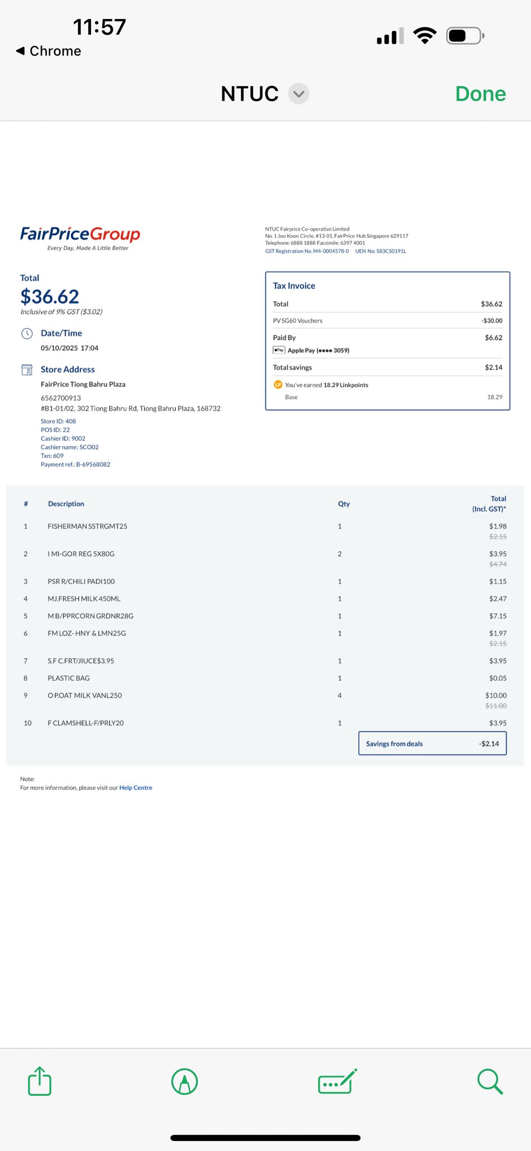
Task: Tap the orange Linkpoints LP icon
Action: (x=278, y=385)
